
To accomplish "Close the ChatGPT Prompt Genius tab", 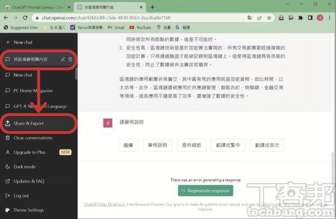I will coord(69,7).
